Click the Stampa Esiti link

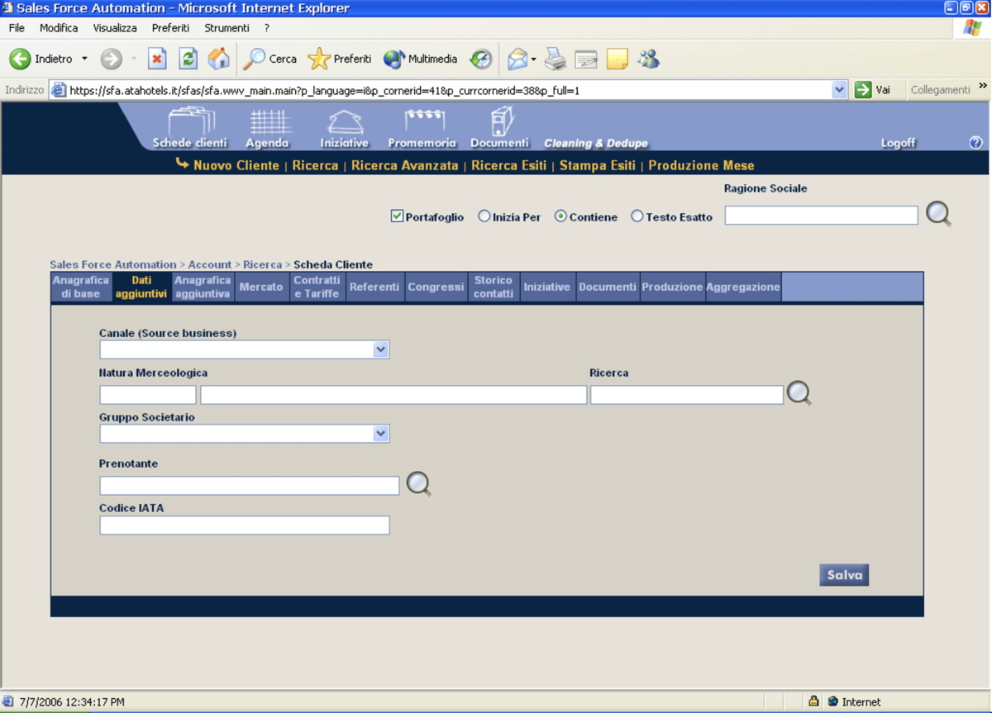598,165
